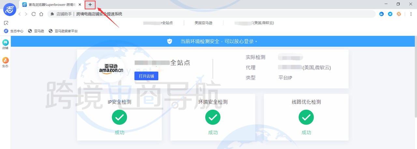This screenshot has width=417, height=149.
Task: Click the 美国亚马逊 header text
Action: pos(204,23)
